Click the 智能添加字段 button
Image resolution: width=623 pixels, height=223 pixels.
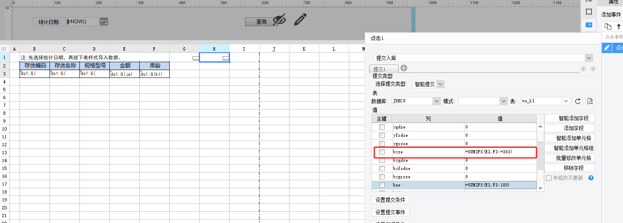(x=570, y=118)
